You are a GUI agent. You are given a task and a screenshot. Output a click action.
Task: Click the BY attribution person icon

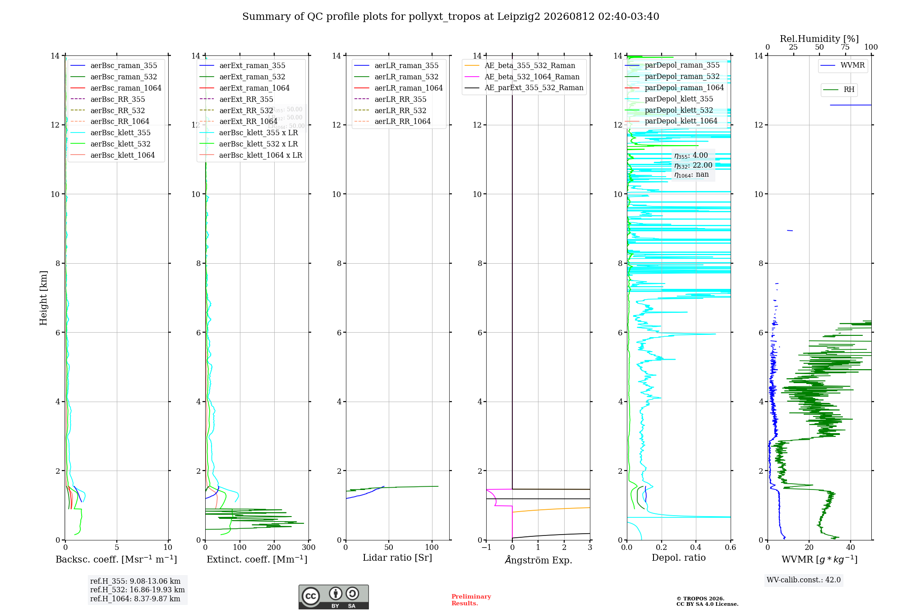336,593
